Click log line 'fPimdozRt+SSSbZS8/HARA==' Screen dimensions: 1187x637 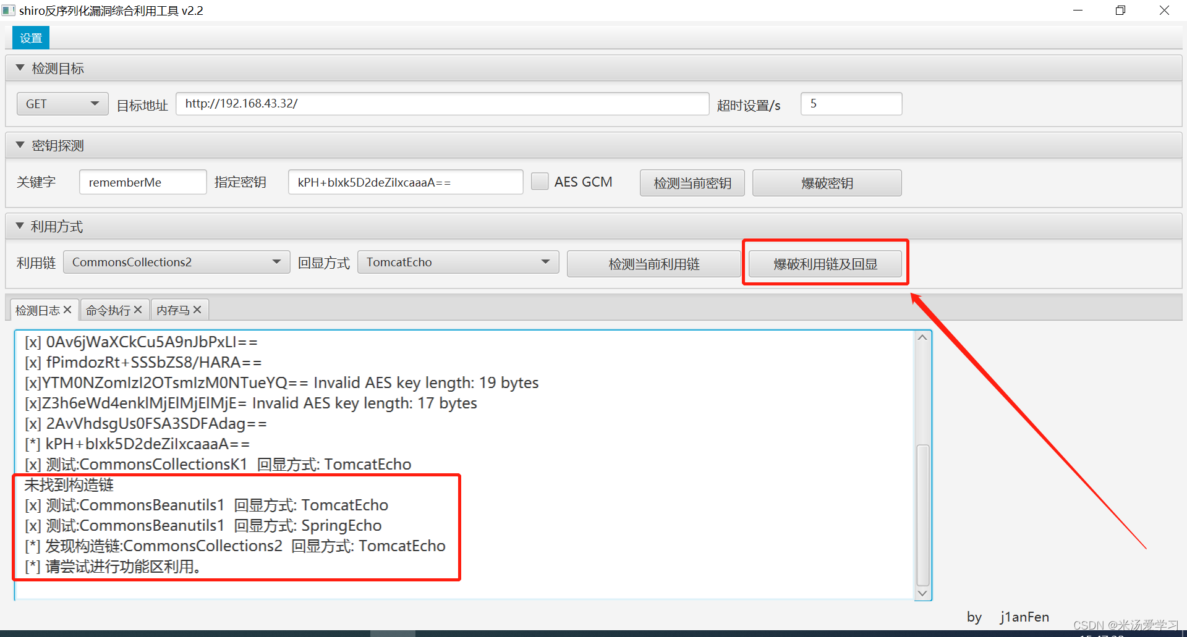pos(143,362)
